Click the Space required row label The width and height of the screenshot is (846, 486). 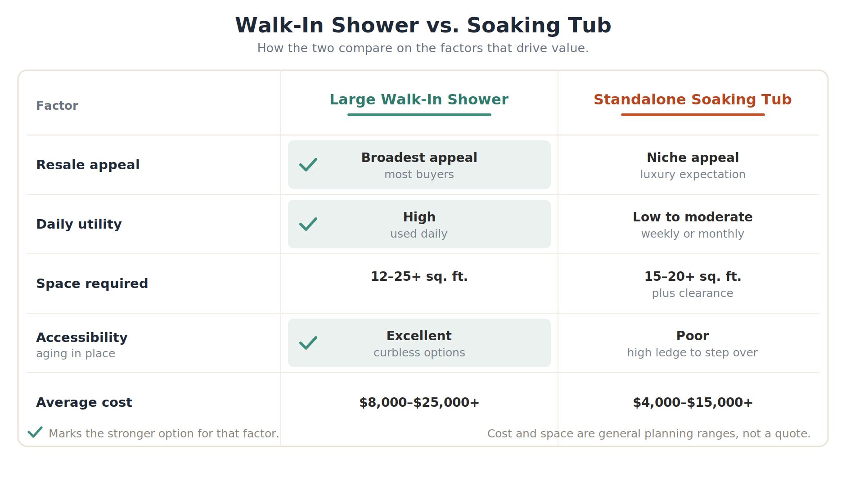(x=92, y=283)
